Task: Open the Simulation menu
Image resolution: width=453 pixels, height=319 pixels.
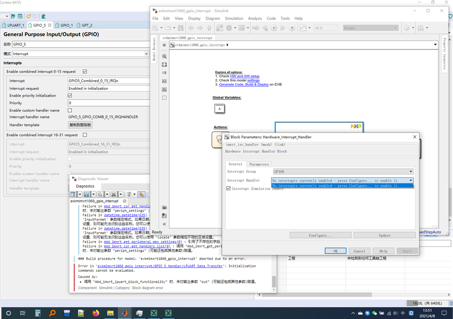Action: click(x=234, y=18)
